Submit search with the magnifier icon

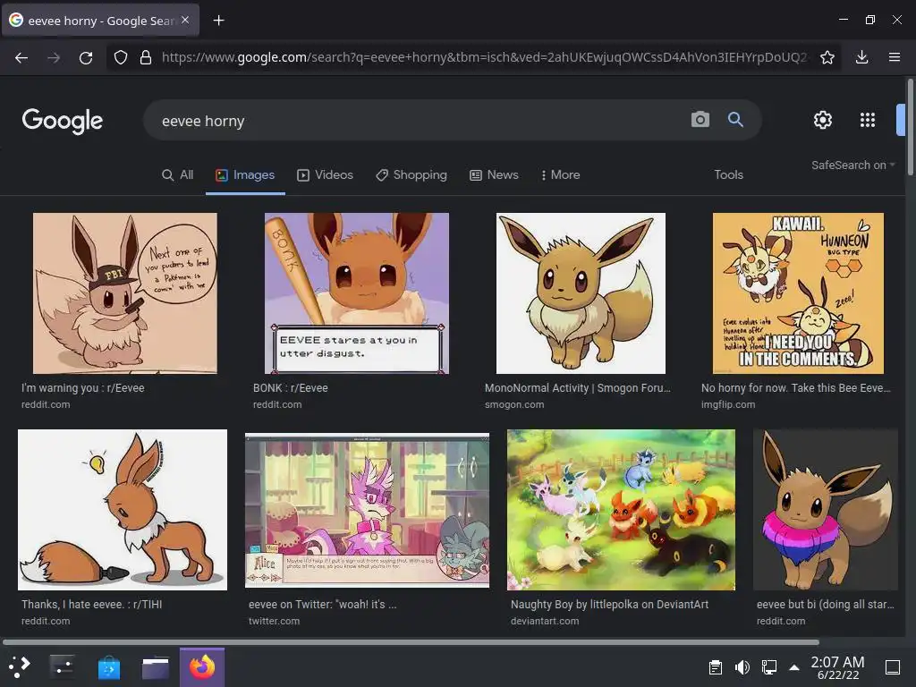point(735,120)
